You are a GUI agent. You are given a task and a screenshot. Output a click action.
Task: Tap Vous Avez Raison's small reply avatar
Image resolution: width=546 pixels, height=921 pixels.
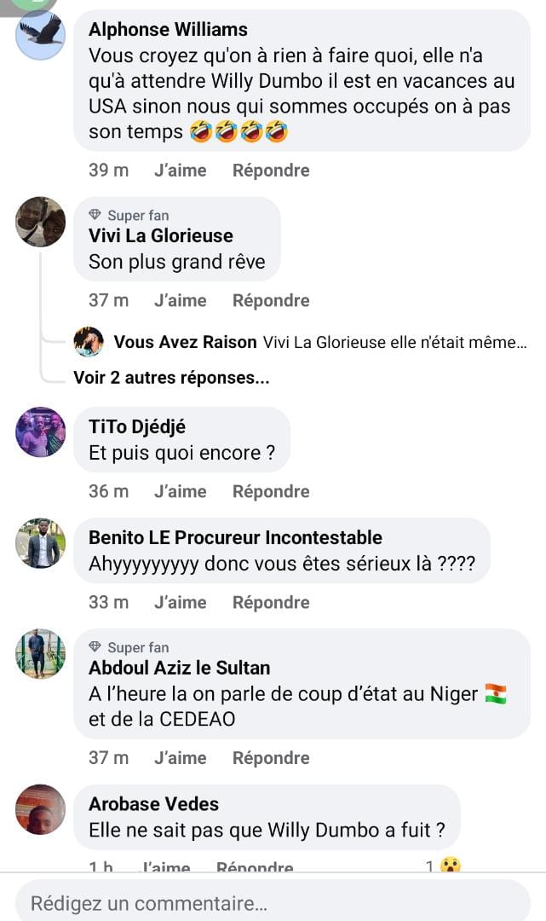click(x=89, y=342)
